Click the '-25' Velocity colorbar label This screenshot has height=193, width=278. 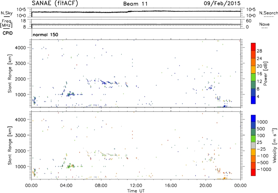pyautogui.click(x=261, y=149)
